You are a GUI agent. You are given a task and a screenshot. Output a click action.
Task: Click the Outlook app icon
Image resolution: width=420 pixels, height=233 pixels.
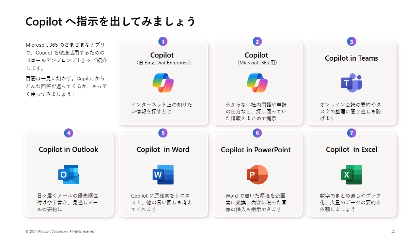[68, 175]
